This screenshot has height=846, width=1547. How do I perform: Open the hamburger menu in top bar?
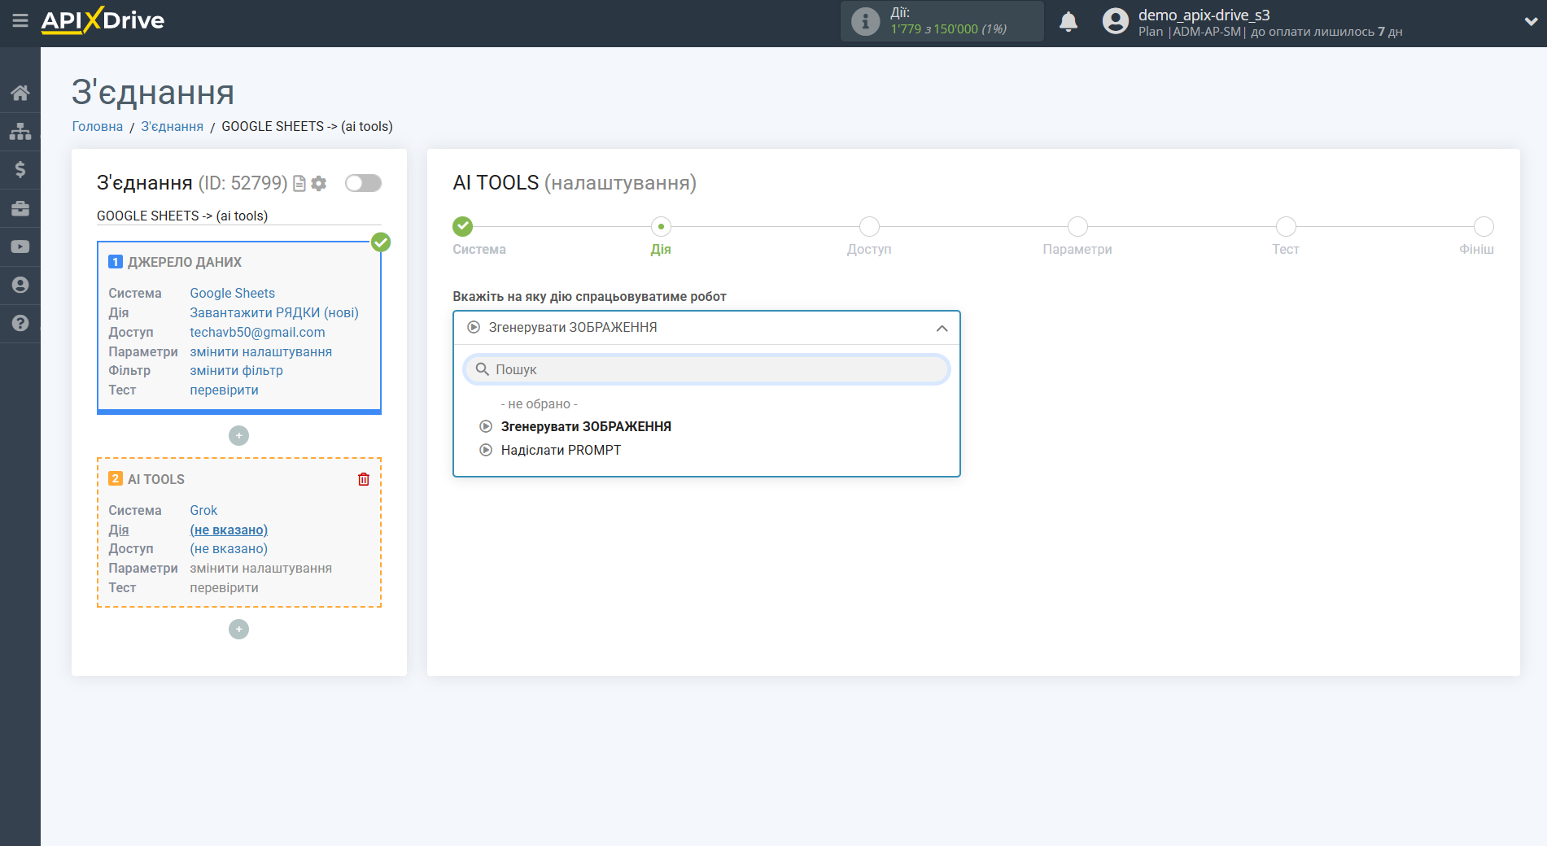[x=20, y=21]
